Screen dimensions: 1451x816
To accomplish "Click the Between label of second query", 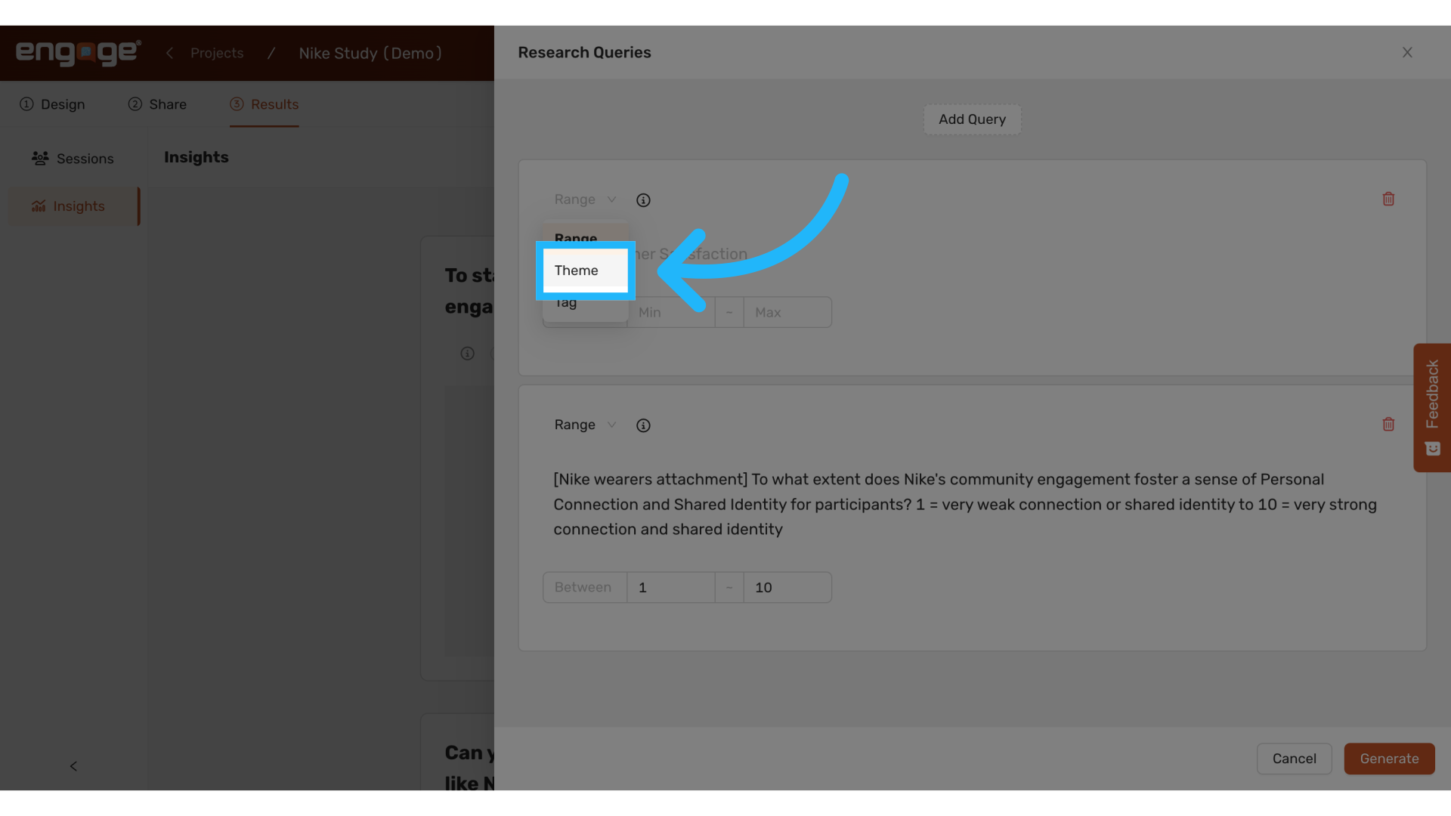I will 583,587.
